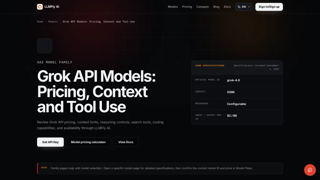Open the Model pricing calculator
320x180 pixels.
pyautogui.click(x=88, y=142)
